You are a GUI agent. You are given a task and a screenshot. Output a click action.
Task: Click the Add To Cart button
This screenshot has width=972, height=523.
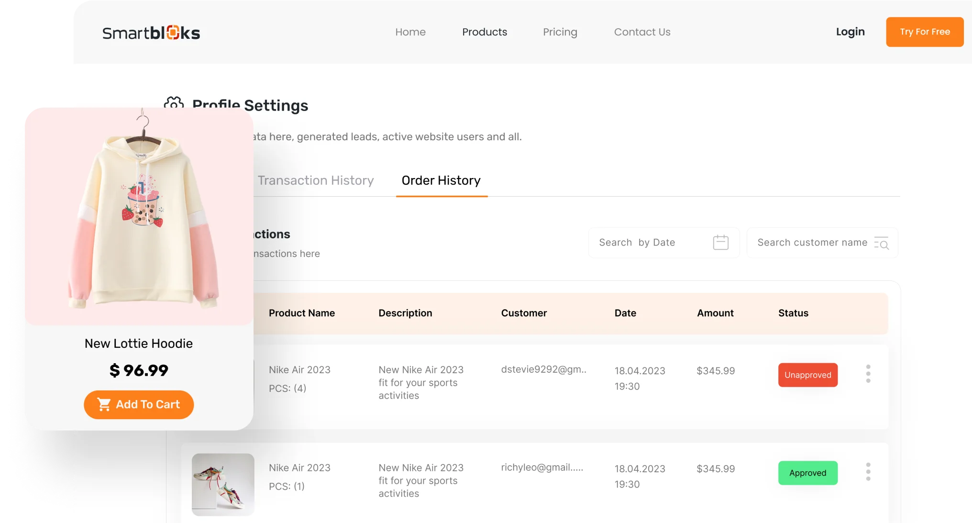139,405
